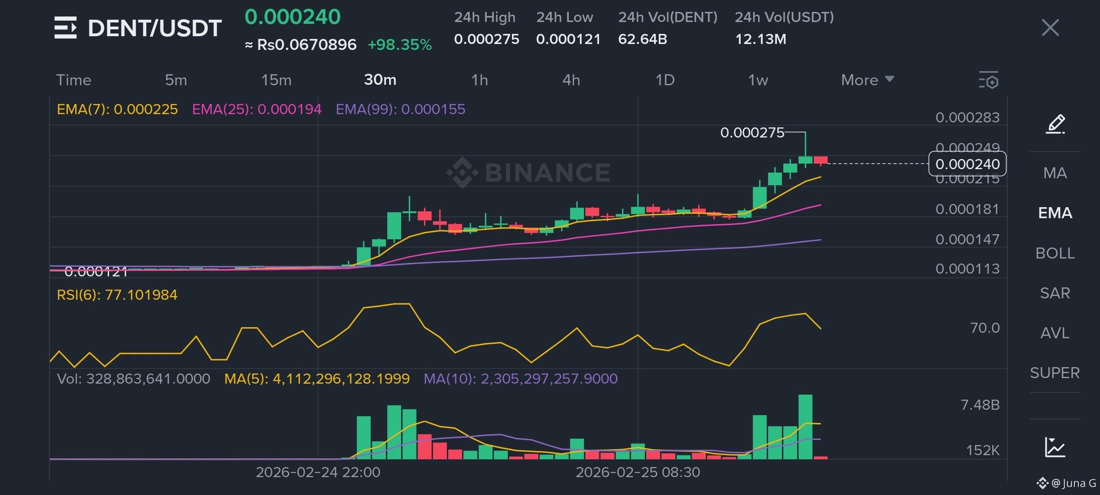
Task: Turn on the AVL indicator
Action: 1055,333
